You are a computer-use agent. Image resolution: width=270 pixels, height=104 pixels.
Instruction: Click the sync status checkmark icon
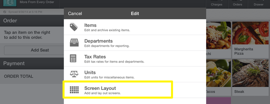5,12
